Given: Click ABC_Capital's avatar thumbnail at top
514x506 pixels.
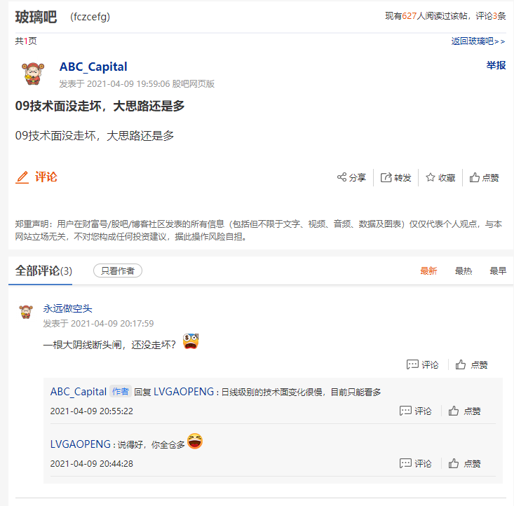Looking at the screenshot, I should coord(33,74).
